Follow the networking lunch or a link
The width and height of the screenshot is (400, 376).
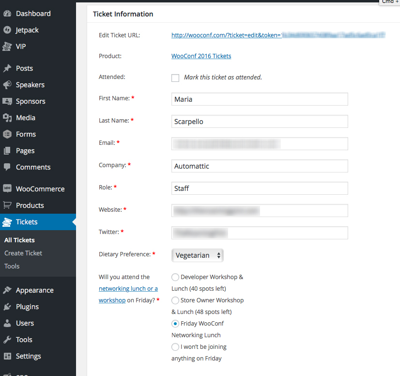click(128, 288)
